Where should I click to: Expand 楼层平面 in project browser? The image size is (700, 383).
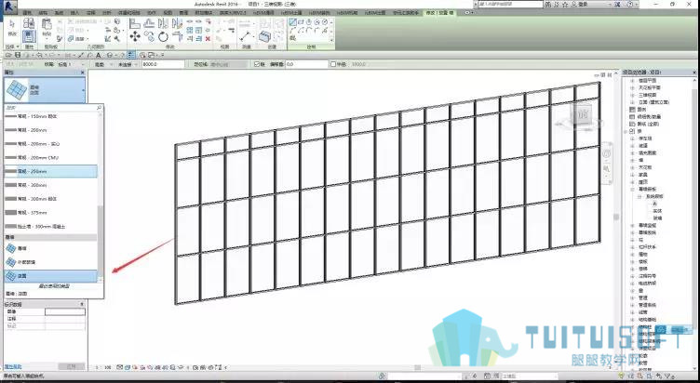[632, 81]
